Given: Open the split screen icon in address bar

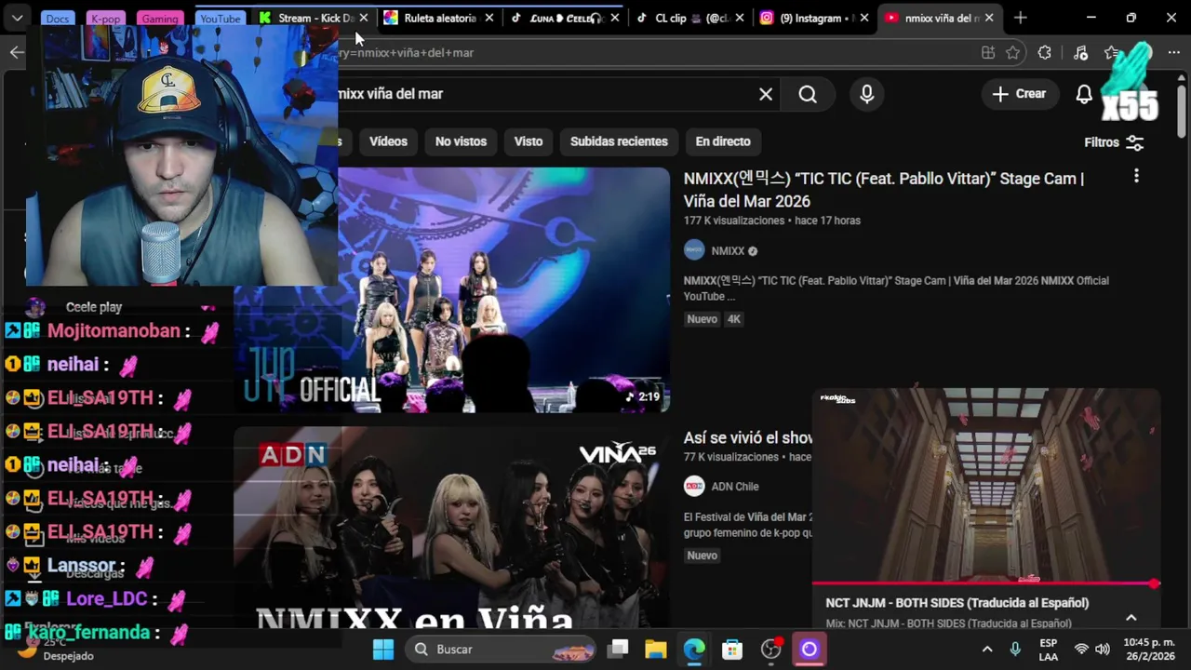Looking at the screenshot, I should tap(988, 53).
